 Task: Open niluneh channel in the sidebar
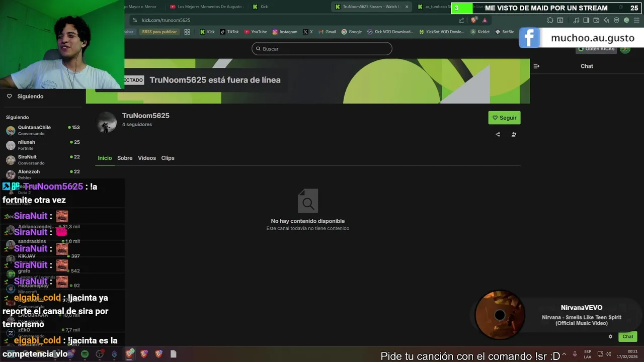[43, 145]
